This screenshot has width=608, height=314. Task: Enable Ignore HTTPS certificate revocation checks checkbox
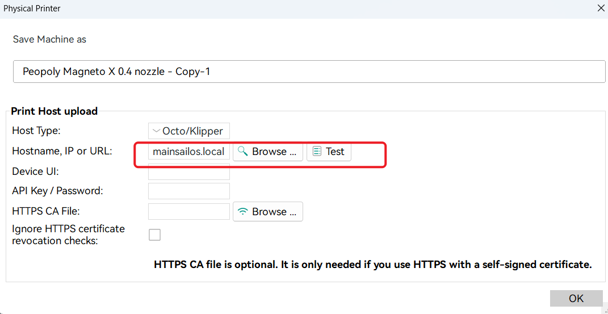coord(154,235)
